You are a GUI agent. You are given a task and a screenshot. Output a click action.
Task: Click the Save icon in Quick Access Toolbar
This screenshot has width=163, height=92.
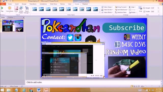pyautogui.click(x=4, y=1)
